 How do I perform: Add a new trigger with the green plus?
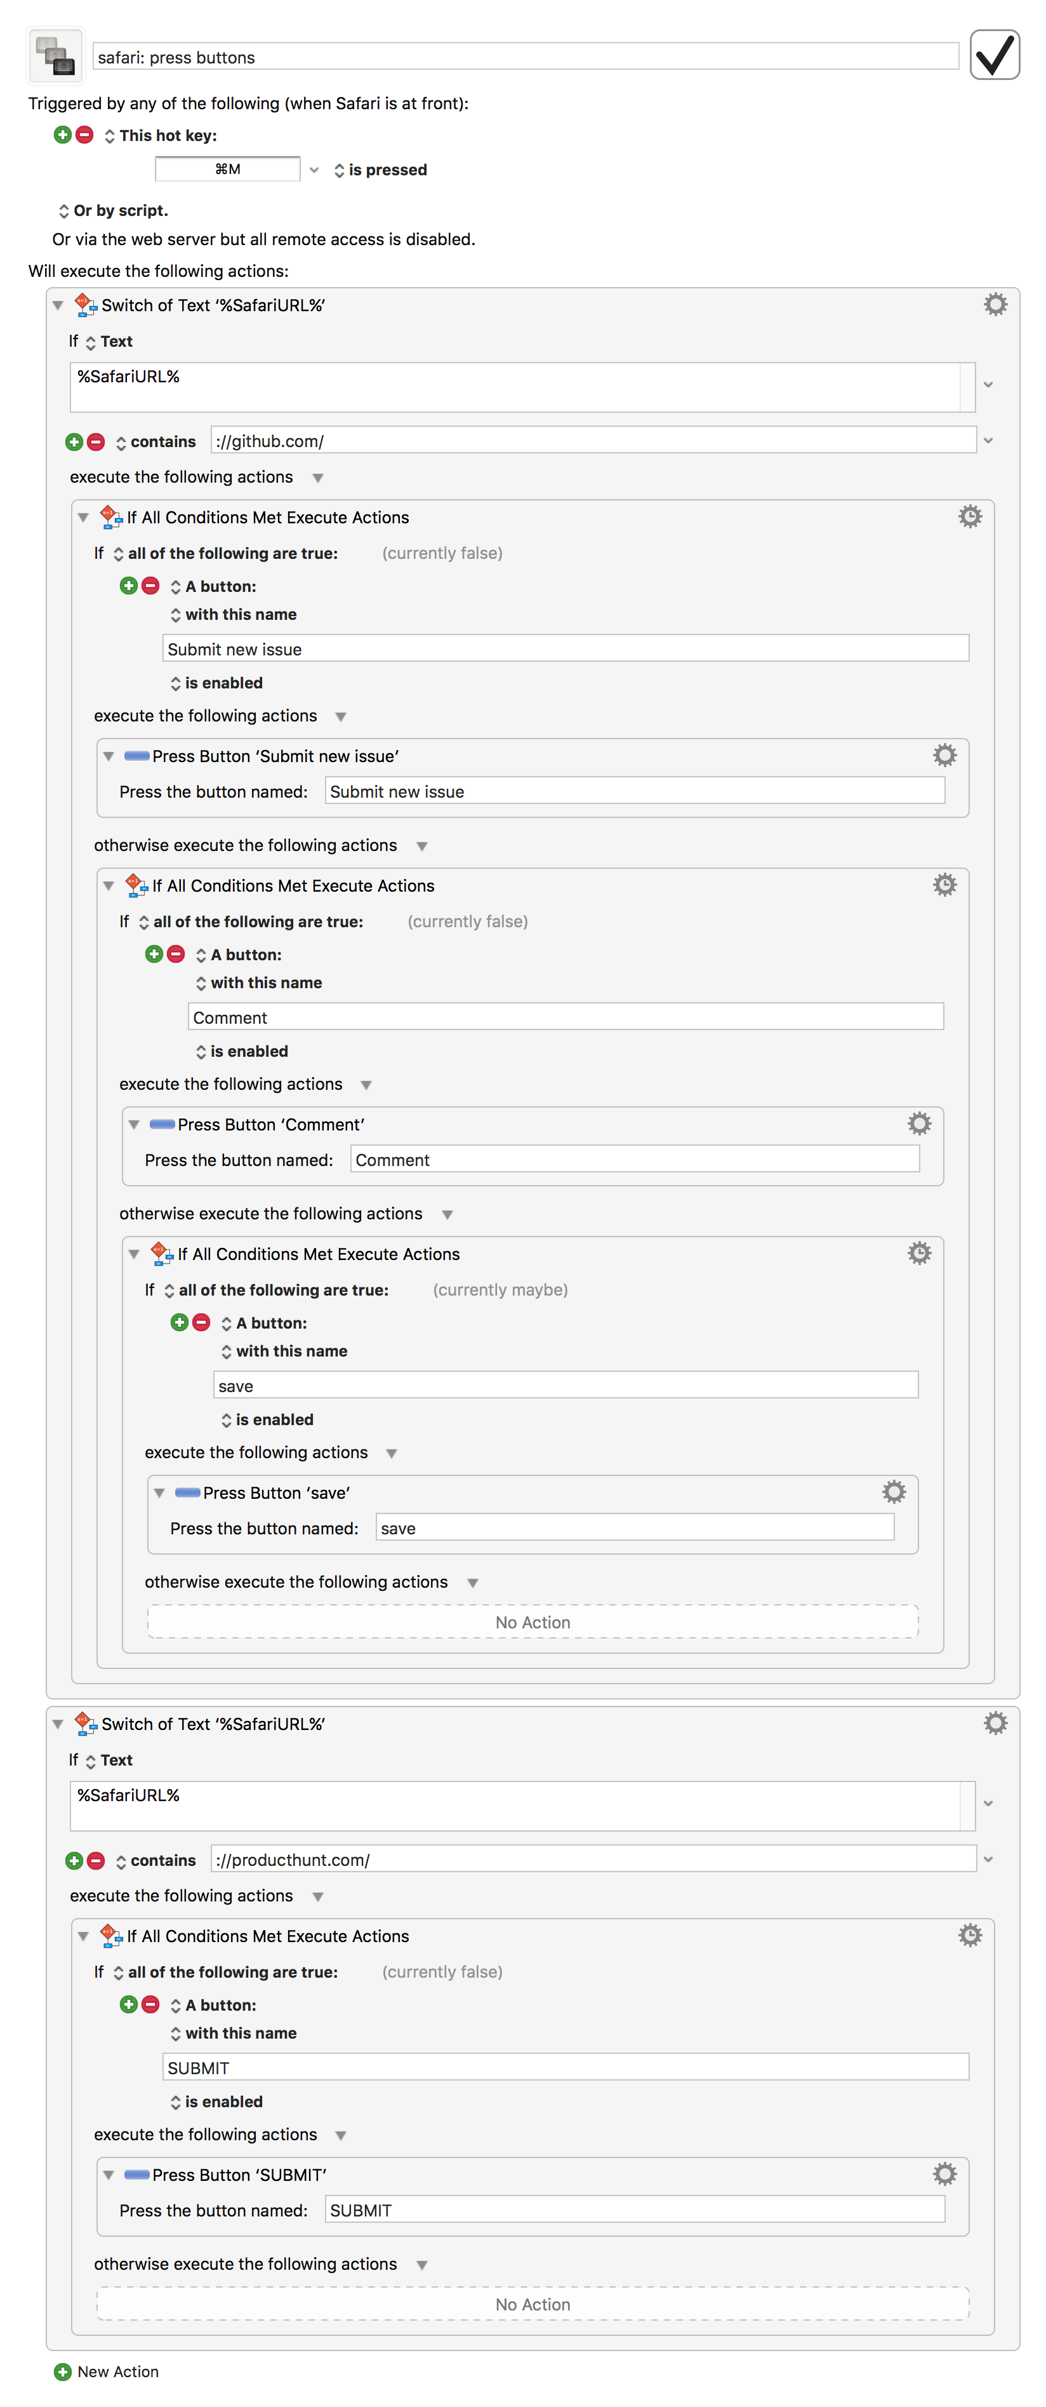pyautogui.click(x=63, y=135)
